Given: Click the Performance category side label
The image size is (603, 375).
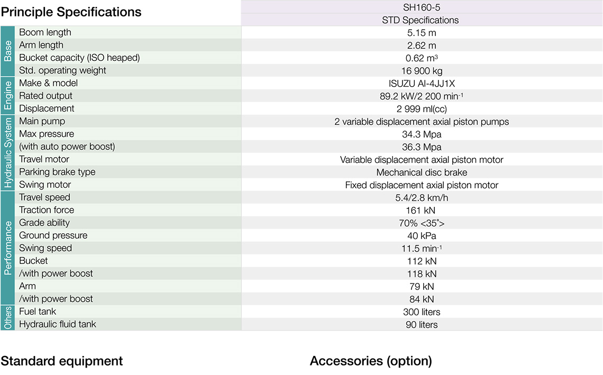Looking at the screenshot, I should coord(7,248).
